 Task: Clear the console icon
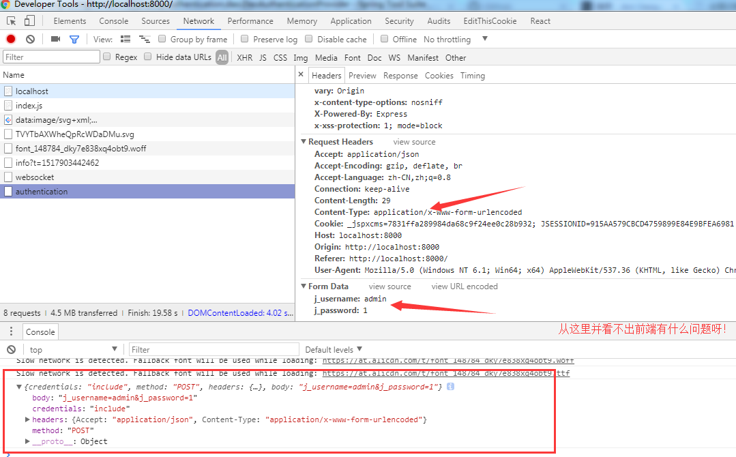12,349
